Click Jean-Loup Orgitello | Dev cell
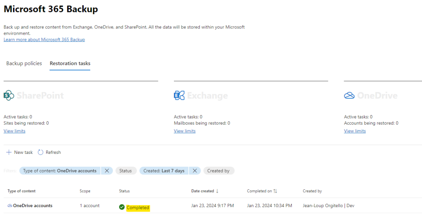 (x=328, y=206)
